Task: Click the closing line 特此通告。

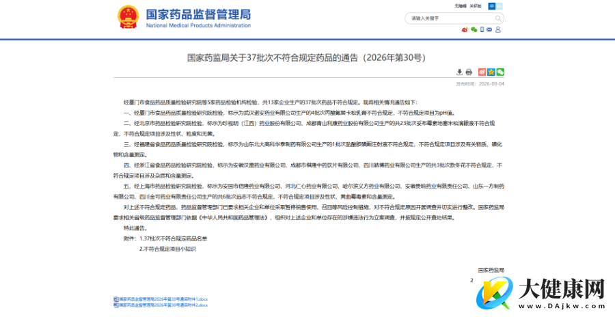Action: 136,228
